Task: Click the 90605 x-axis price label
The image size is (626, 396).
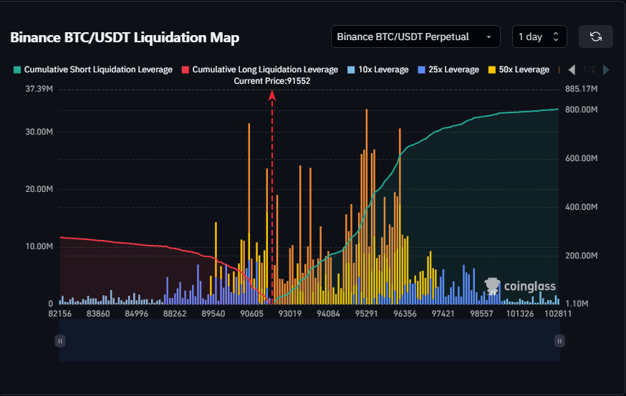Action: click(251, 314)
